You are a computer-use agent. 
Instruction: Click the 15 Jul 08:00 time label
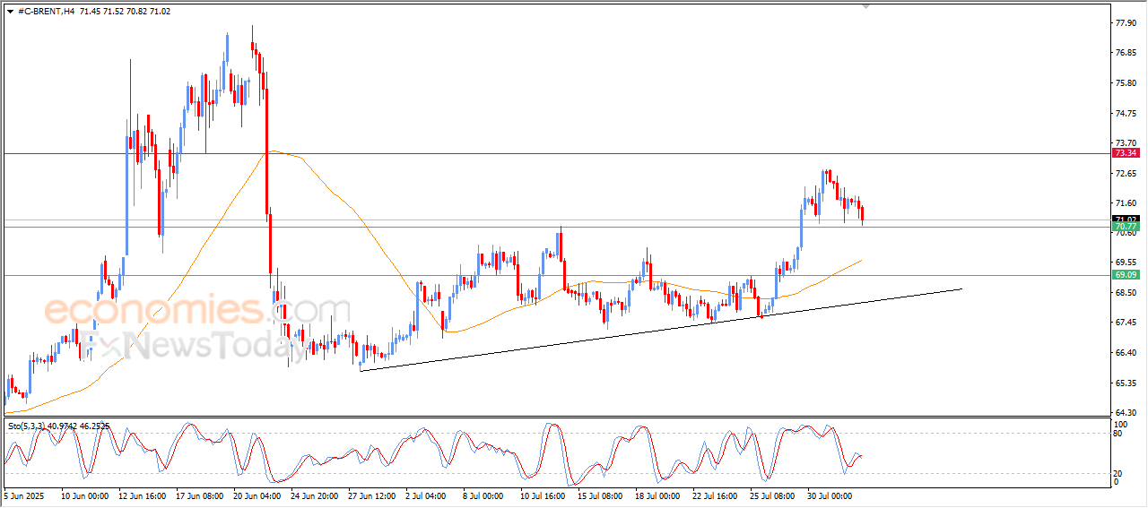point(601,495)
